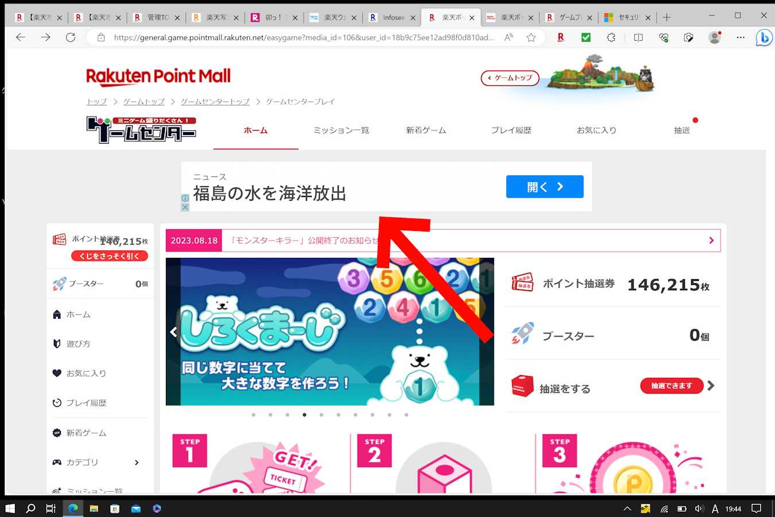Follow the ゲームセンタートップ breadcrumb link
The image size is (775, 517).
pyautogui.click(x=215, y=102)
